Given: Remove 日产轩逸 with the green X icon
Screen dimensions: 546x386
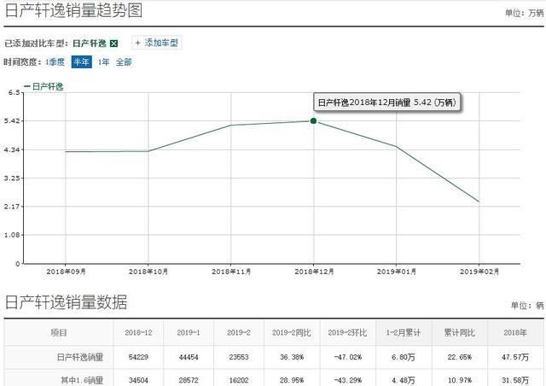Looking at the screenshot, I should pos(113,44).
